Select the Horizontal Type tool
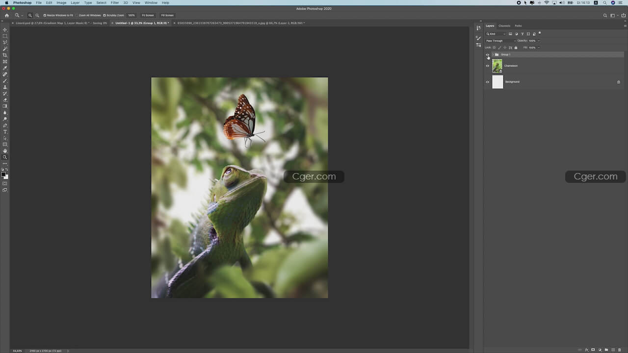 (5, 132)
